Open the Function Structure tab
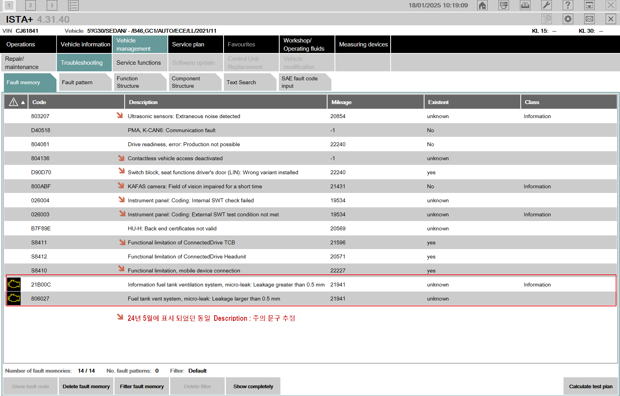 (140, 82)
